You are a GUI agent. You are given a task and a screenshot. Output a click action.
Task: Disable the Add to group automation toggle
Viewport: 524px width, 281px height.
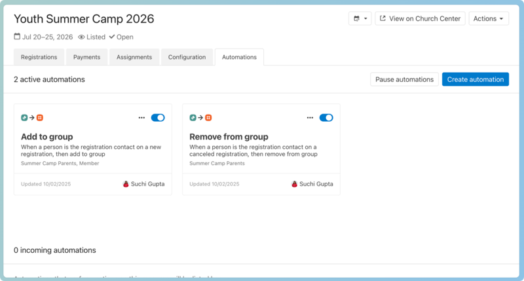158,118
